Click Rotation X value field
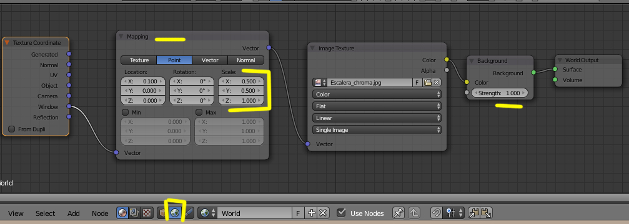629x224 pixels. [192, 81]
